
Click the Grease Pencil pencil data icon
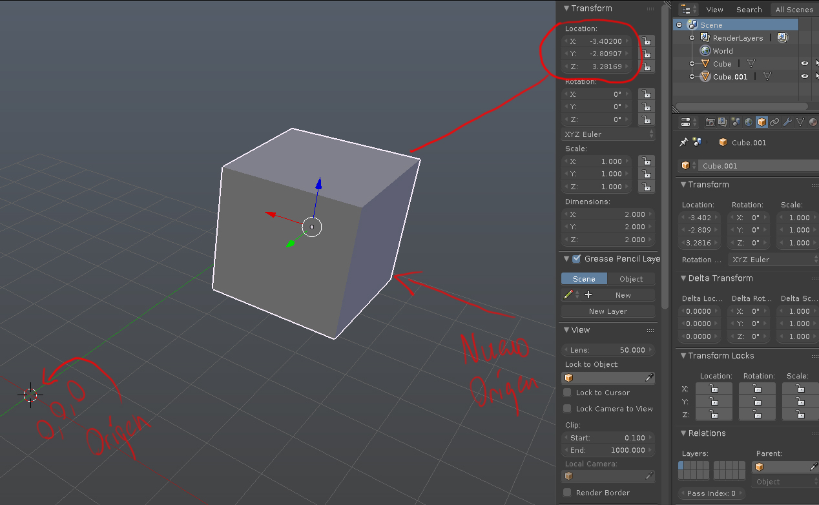pyautogui.click(x=568, y=295)
